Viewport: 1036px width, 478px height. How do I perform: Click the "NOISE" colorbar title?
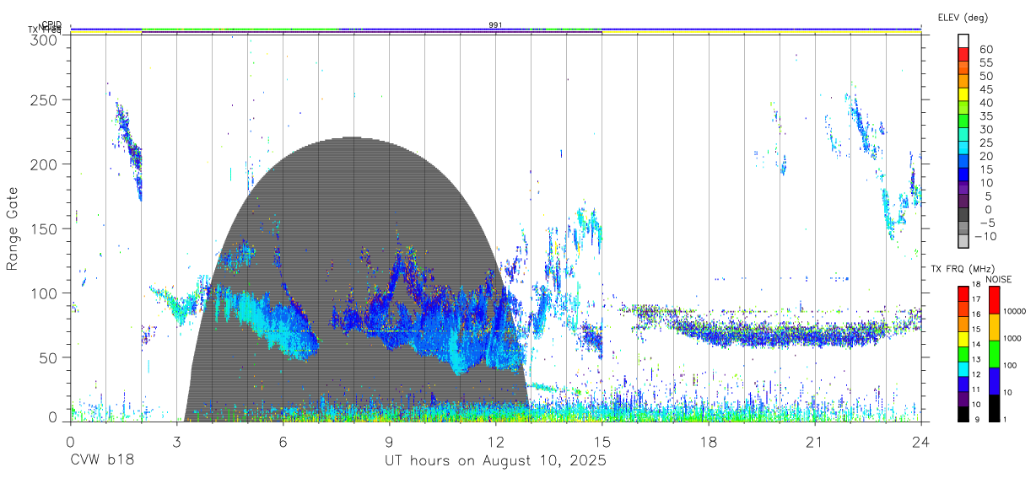pyautogui.click(x=999, y=279)
